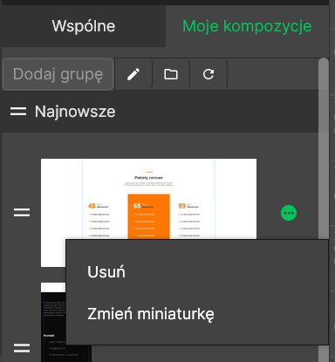Screen dimensions: 335x362
Task: Click the green three-dots options button
Action: pyautogui.click(x=289, y=213)
